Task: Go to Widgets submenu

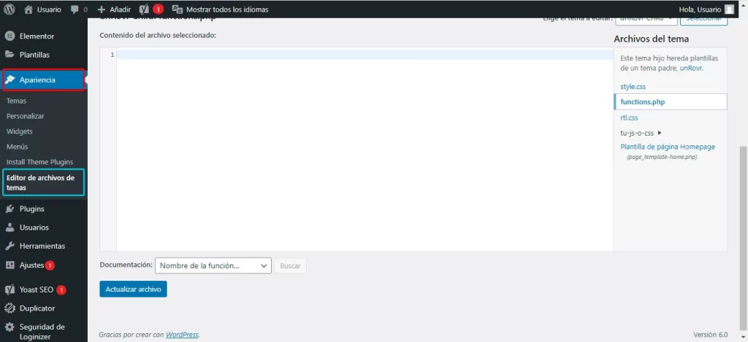Action: (x=20, y=131)
